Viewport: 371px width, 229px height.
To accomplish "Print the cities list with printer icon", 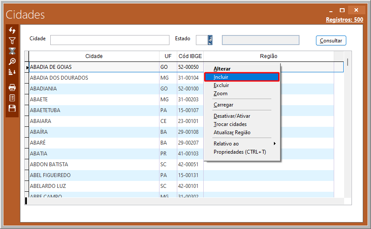I will 12,87.
